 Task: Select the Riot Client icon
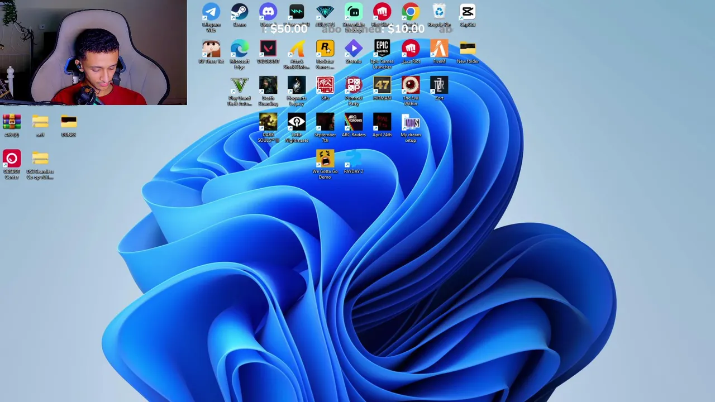tap(382, 15)
